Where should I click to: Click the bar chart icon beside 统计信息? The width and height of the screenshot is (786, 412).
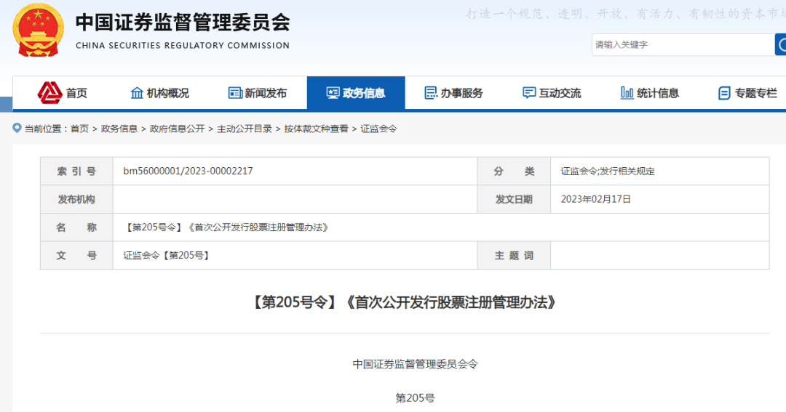coord(627,92)
